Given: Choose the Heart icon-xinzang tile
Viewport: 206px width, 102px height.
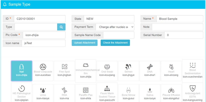Looking at the screenshot, I should pos(171,71).
